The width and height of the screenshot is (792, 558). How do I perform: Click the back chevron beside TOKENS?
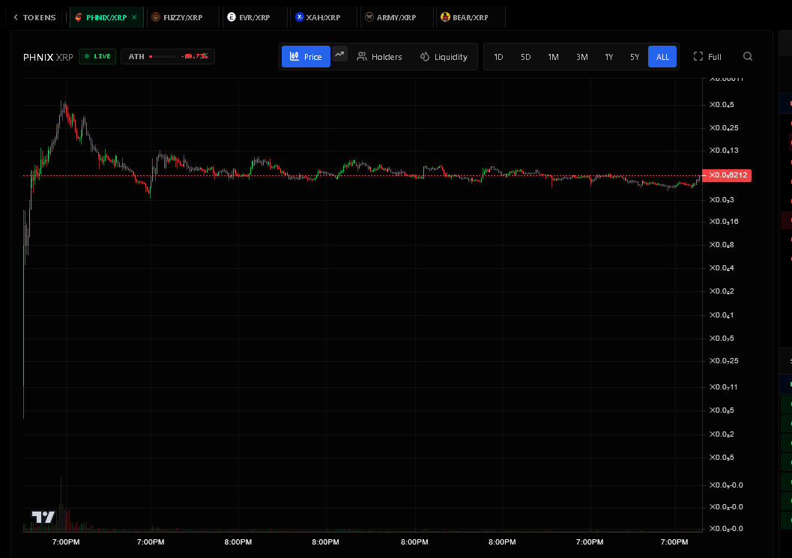pyautogui.click(x=16, y=17)
